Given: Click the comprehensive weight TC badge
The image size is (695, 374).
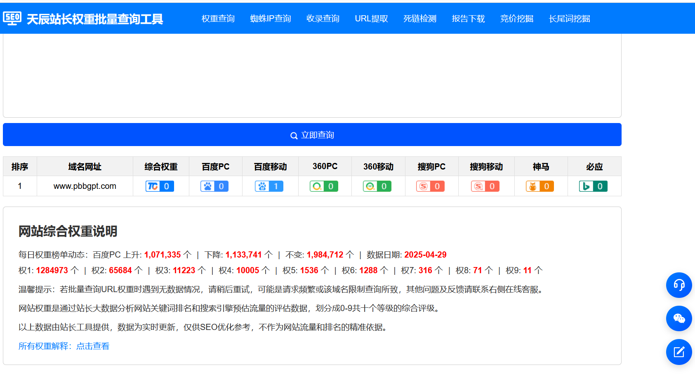Looking at the screenshot, I should click(160, 186).
